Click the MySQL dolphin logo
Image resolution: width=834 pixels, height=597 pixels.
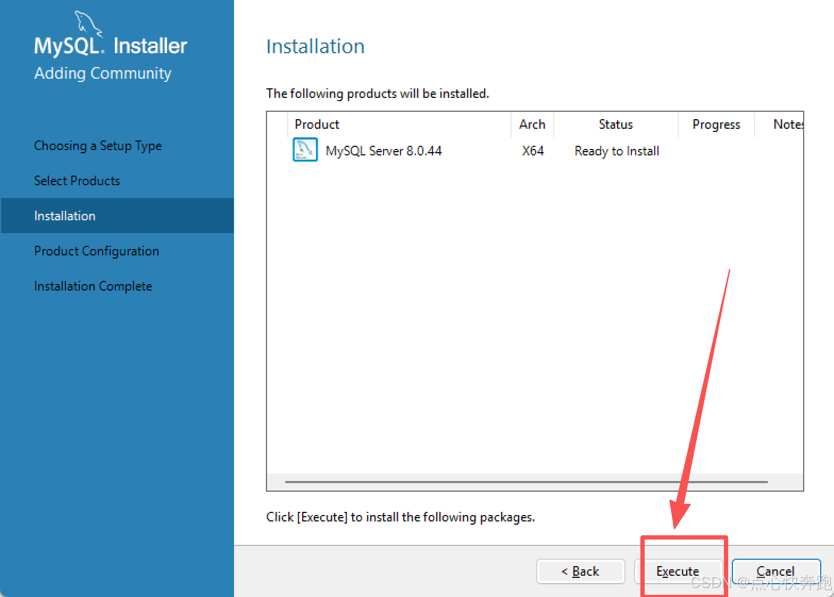pyautogui.click(x=88, y=23)
